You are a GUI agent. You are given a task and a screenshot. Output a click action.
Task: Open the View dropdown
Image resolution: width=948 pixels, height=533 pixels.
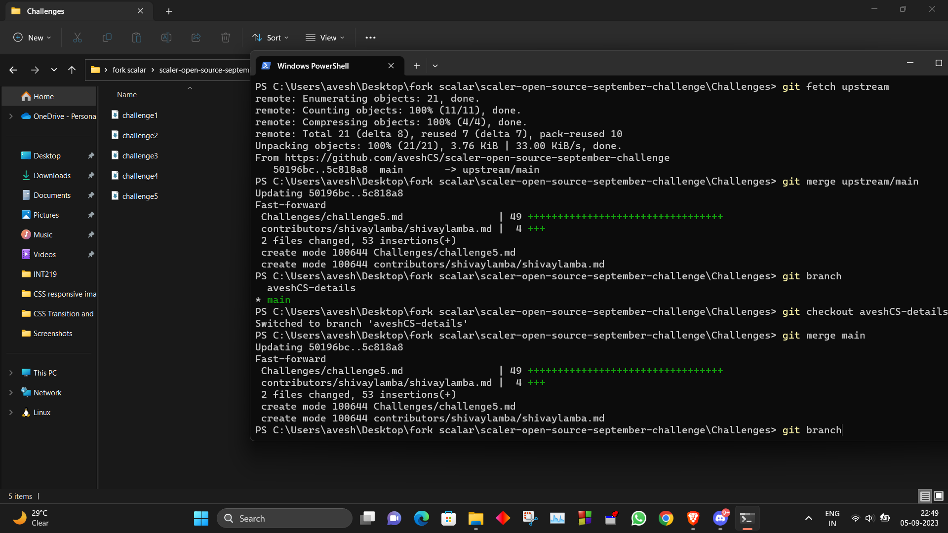(x=325, y=38)
